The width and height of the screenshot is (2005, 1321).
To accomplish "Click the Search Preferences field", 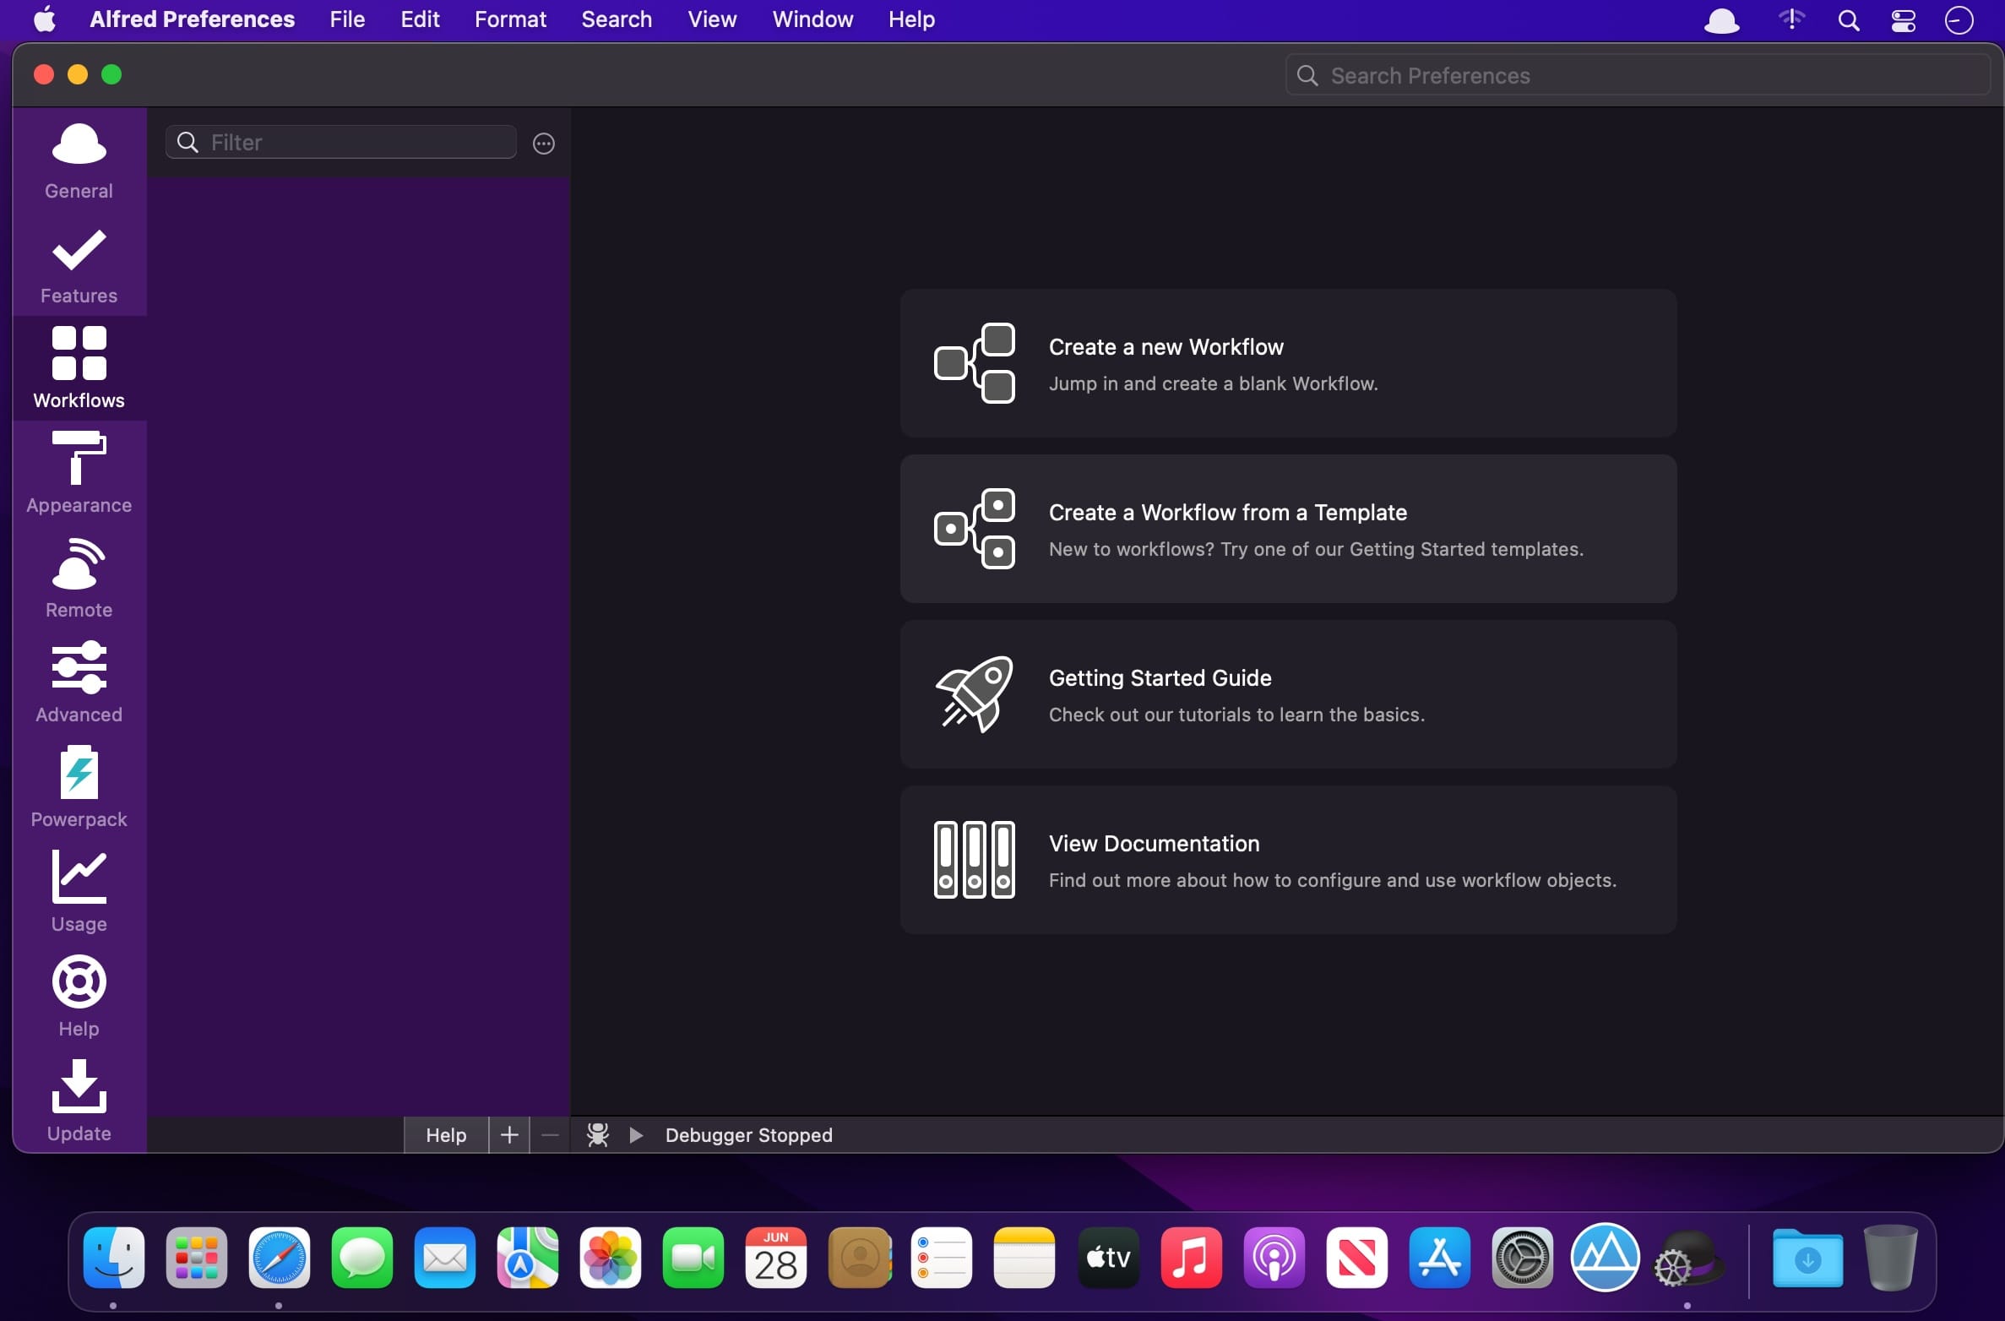I will (1637, 76).
